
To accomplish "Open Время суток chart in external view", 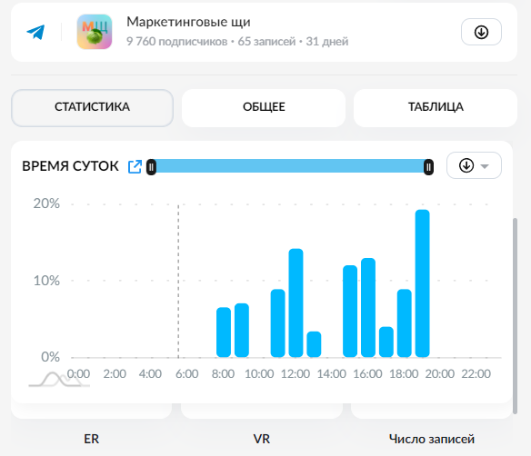I will coord(135,166).
